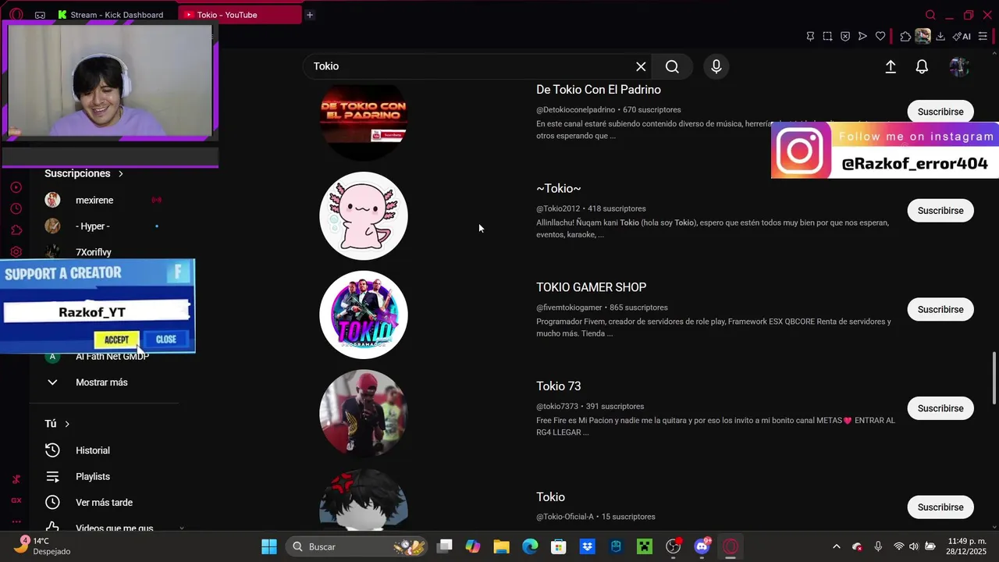Open the Opera extensions puzzle icon
This screenshot has height=562, width=999.
[x=905, y=36]
